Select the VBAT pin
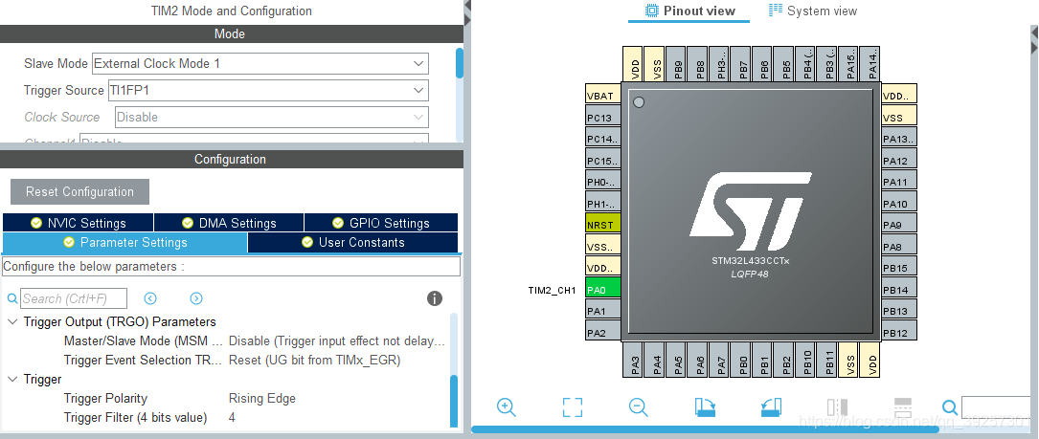This screenshot has height=439, width=1039. pos(603,96)
